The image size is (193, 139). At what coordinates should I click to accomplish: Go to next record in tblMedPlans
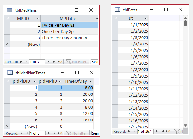tap(49, 61)
